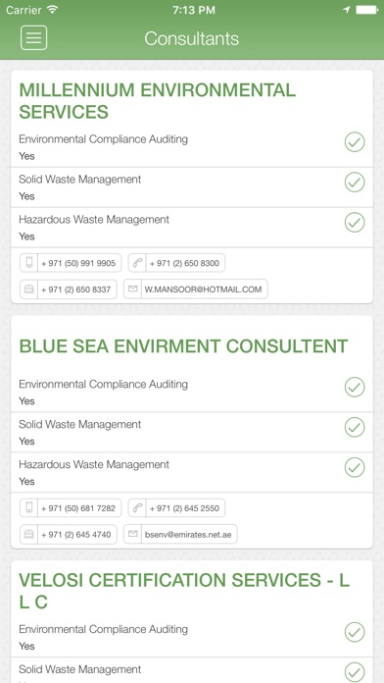
Task: Open BLUE SEA ENVIRMENT CONSULTENT title
Action: [183, 346]
